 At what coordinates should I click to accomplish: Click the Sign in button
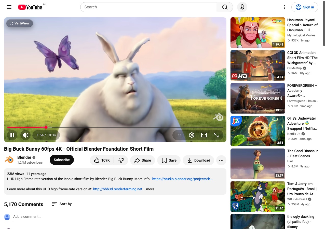click(305, 7)
